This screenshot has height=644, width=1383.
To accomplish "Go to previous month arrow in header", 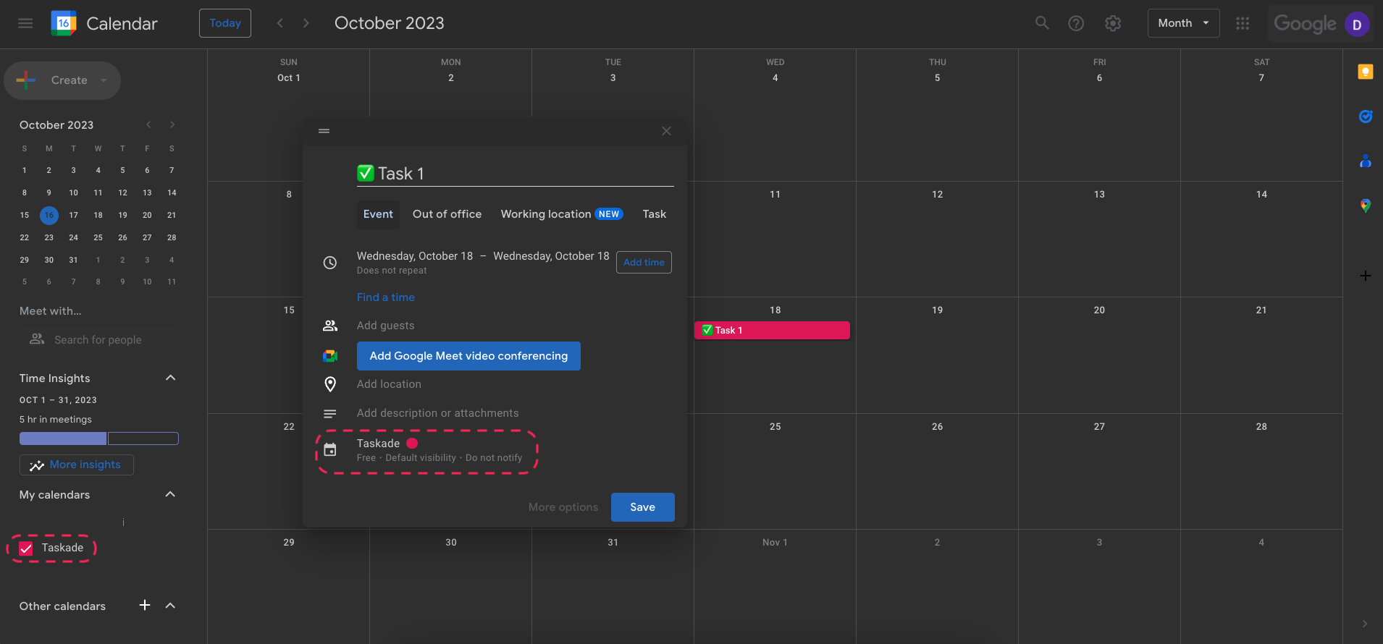I will pyautogui.click(x=280, y=23).
